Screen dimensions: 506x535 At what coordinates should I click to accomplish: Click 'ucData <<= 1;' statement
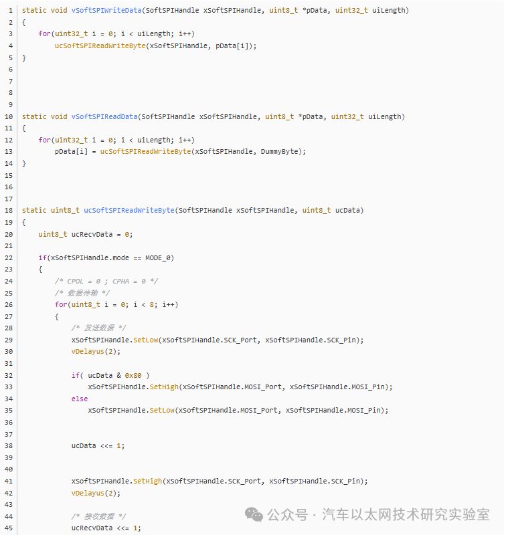[98, 445]
